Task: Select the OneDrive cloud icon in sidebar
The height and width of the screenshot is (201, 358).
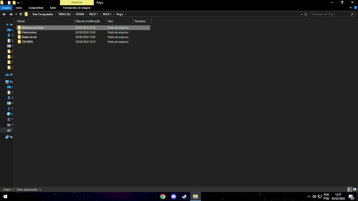Action: [x=7, y=75]
